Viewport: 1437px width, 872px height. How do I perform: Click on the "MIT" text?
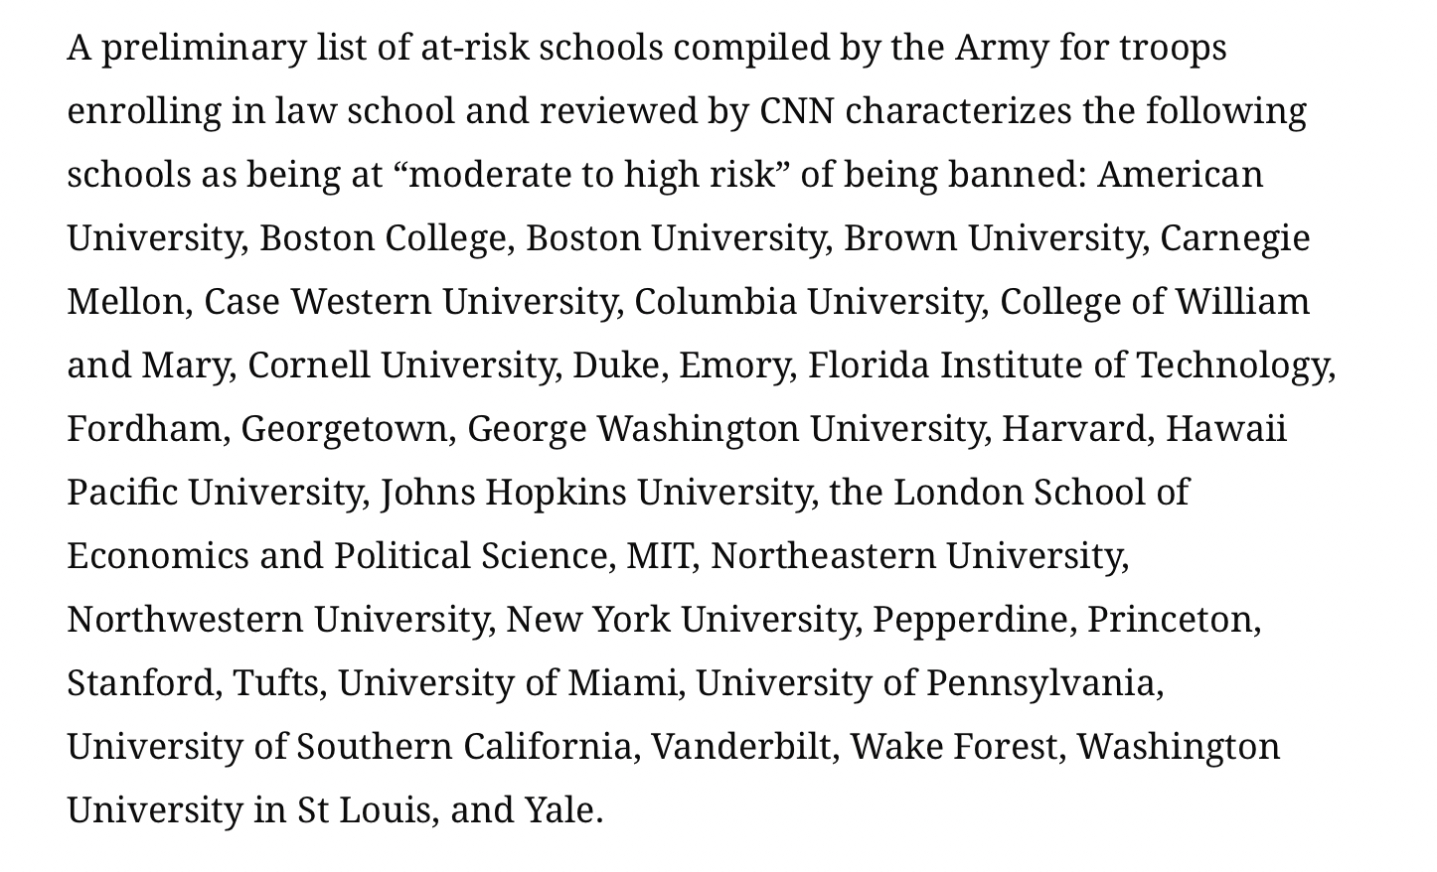[659, 556]
